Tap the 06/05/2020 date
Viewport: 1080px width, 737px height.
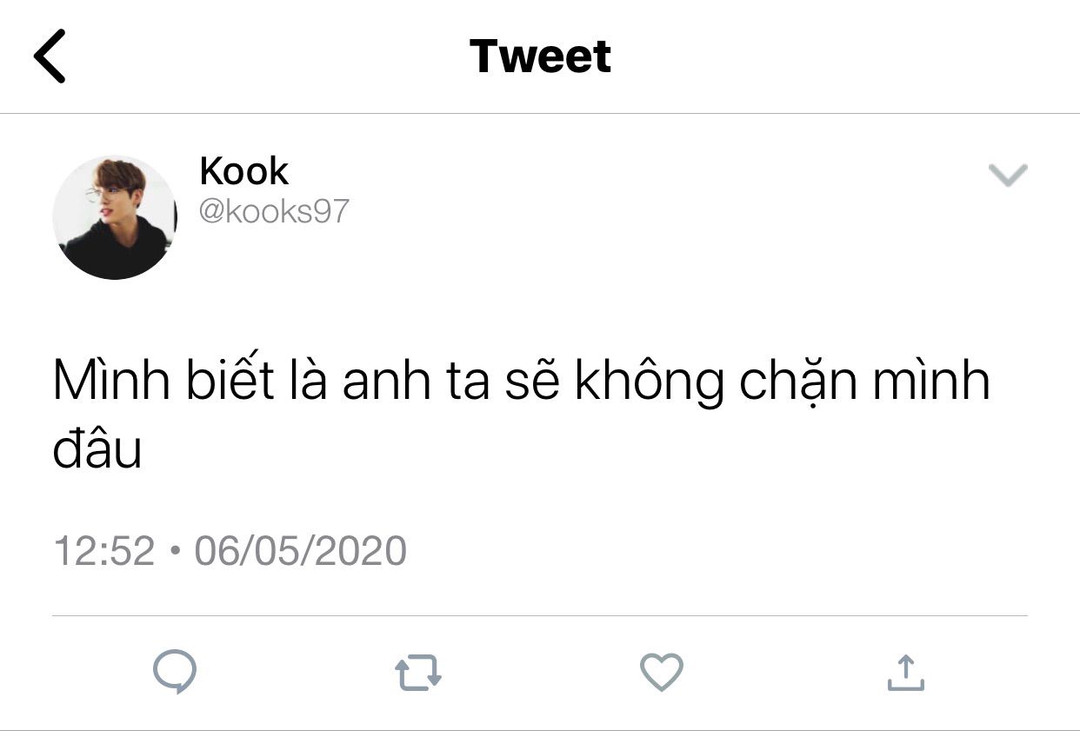(x=300, y=551)
